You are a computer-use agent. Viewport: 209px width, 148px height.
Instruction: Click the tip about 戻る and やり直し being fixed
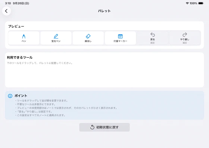tap(34, 112)
